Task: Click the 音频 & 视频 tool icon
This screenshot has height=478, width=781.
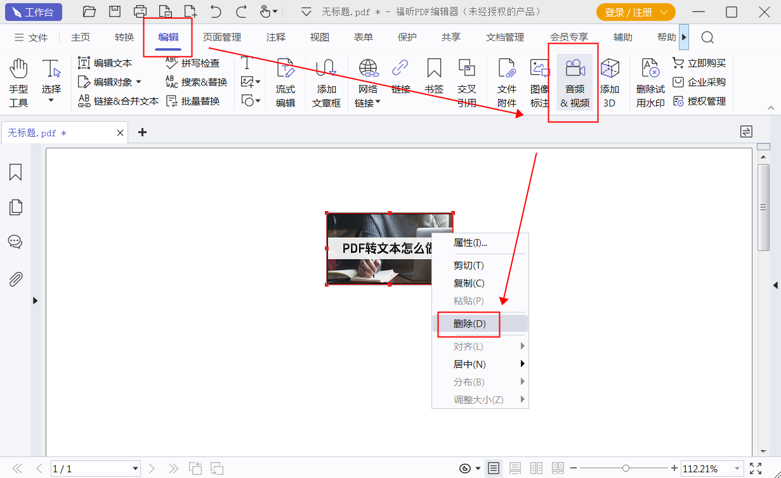Action: [x=575, y=82]
